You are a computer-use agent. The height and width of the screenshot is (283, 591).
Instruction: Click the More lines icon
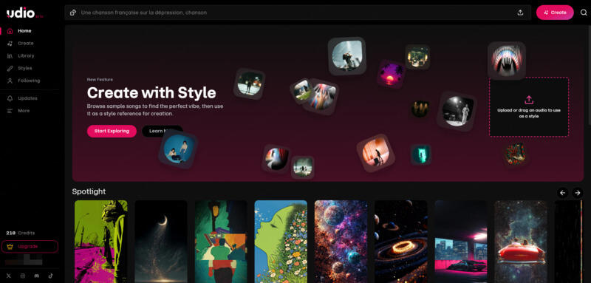[x=10, y=111]
